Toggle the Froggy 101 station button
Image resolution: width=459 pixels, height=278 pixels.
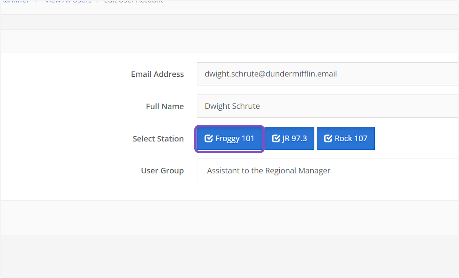(229, 139)
